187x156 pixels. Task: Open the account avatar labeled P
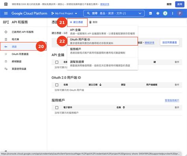(180, 13)
